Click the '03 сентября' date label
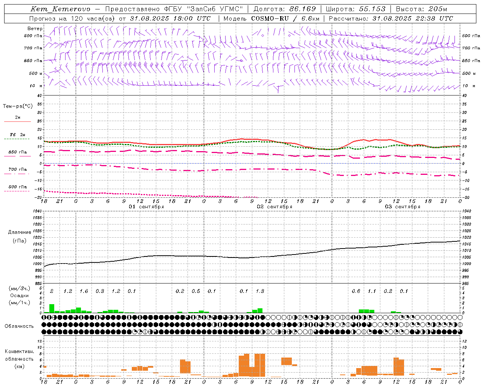 point(403,207)
